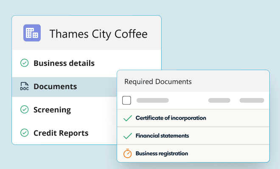Click the Thames City Coffee company title
280x169 pixels.
98,34
